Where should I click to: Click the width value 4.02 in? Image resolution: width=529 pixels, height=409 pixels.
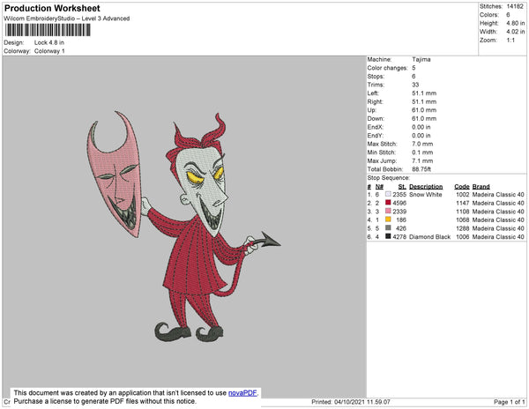(516, 32)
